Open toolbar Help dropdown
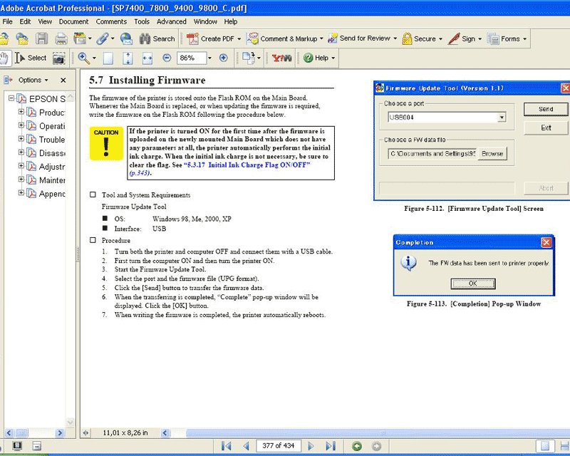This screenshot has width=570, height=456. click(318, 58)
